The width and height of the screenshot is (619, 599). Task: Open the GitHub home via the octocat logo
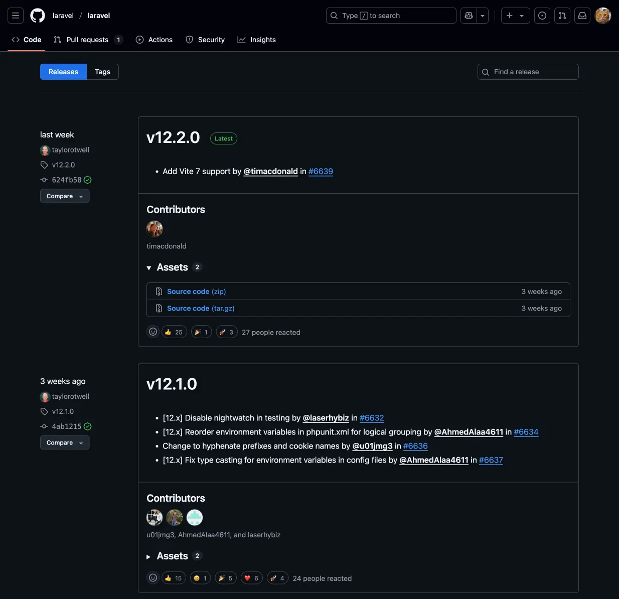click(37, 16)
